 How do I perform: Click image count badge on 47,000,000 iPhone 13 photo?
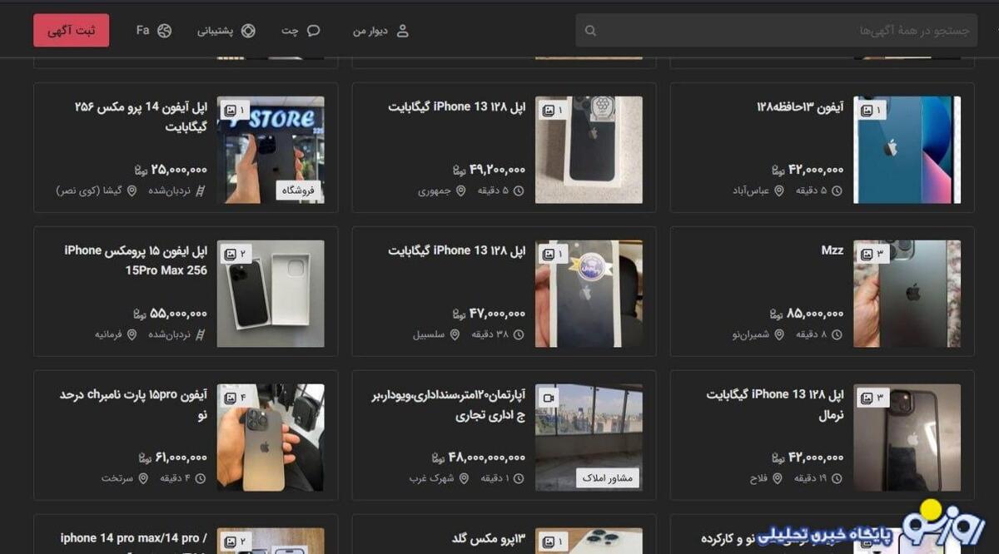tap(554, 254)
